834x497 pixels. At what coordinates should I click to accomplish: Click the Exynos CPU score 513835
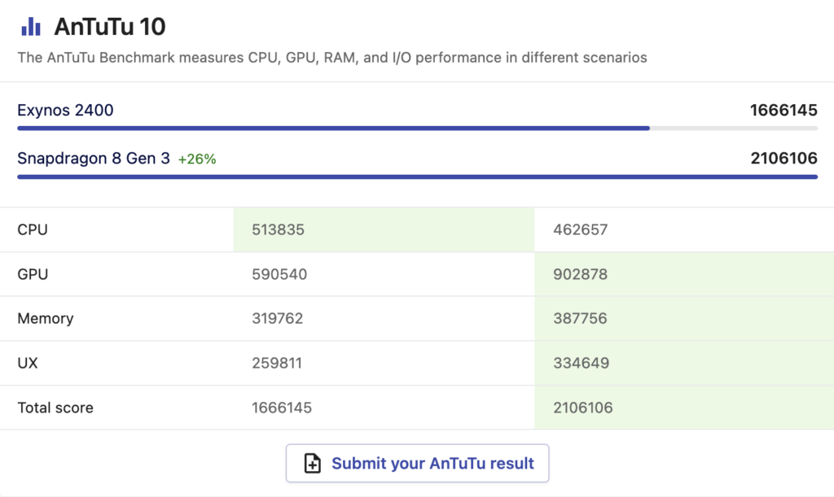click(x=279, y=229)
